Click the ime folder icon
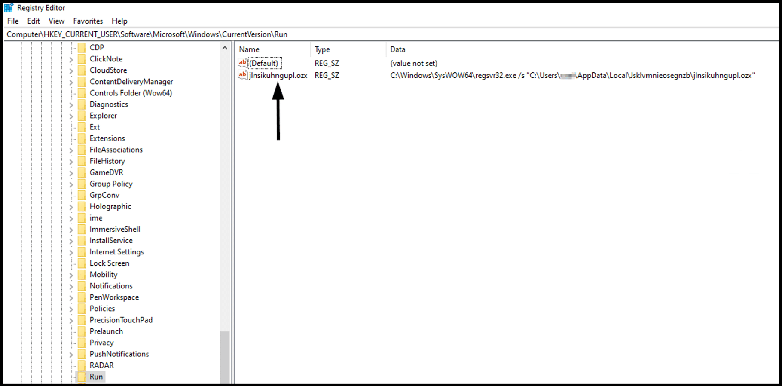 point(82,218)
